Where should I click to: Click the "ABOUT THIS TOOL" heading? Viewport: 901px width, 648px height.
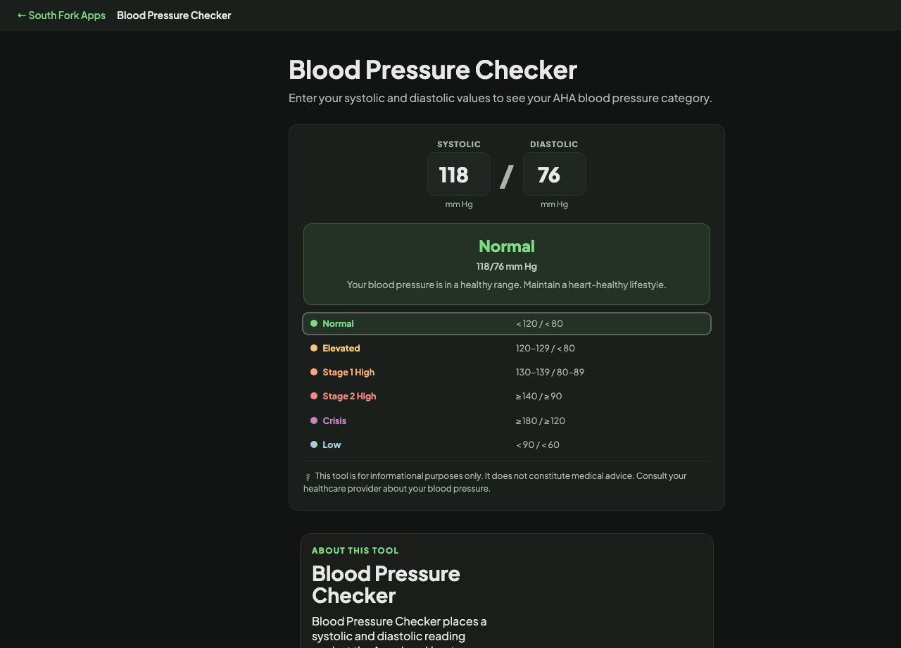point(355,551)
